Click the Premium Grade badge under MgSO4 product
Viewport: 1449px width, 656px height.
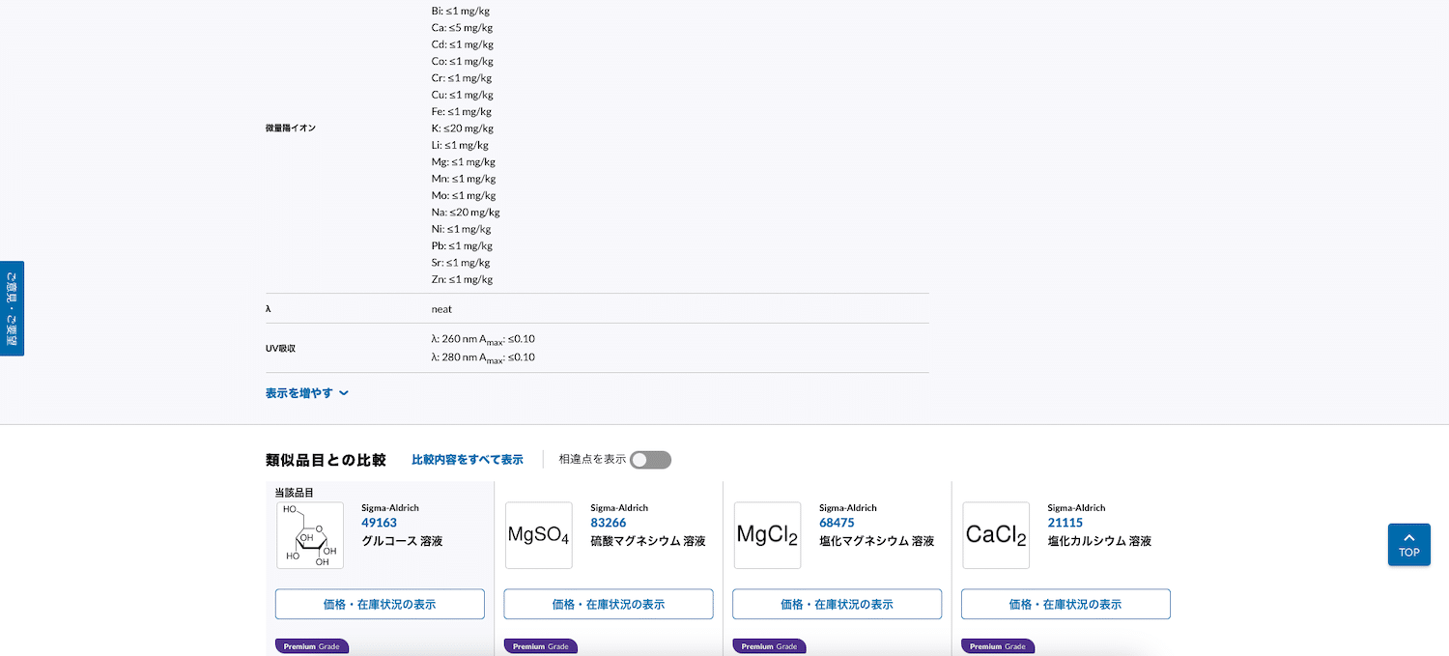point(540,646)
